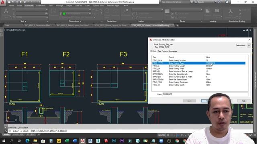Click the search keyword input box

[x=175, y=2]
